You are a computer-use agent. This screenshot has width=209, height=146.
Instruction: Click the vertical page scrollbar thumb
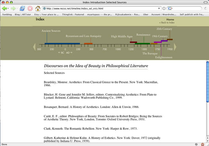point(207,82)
